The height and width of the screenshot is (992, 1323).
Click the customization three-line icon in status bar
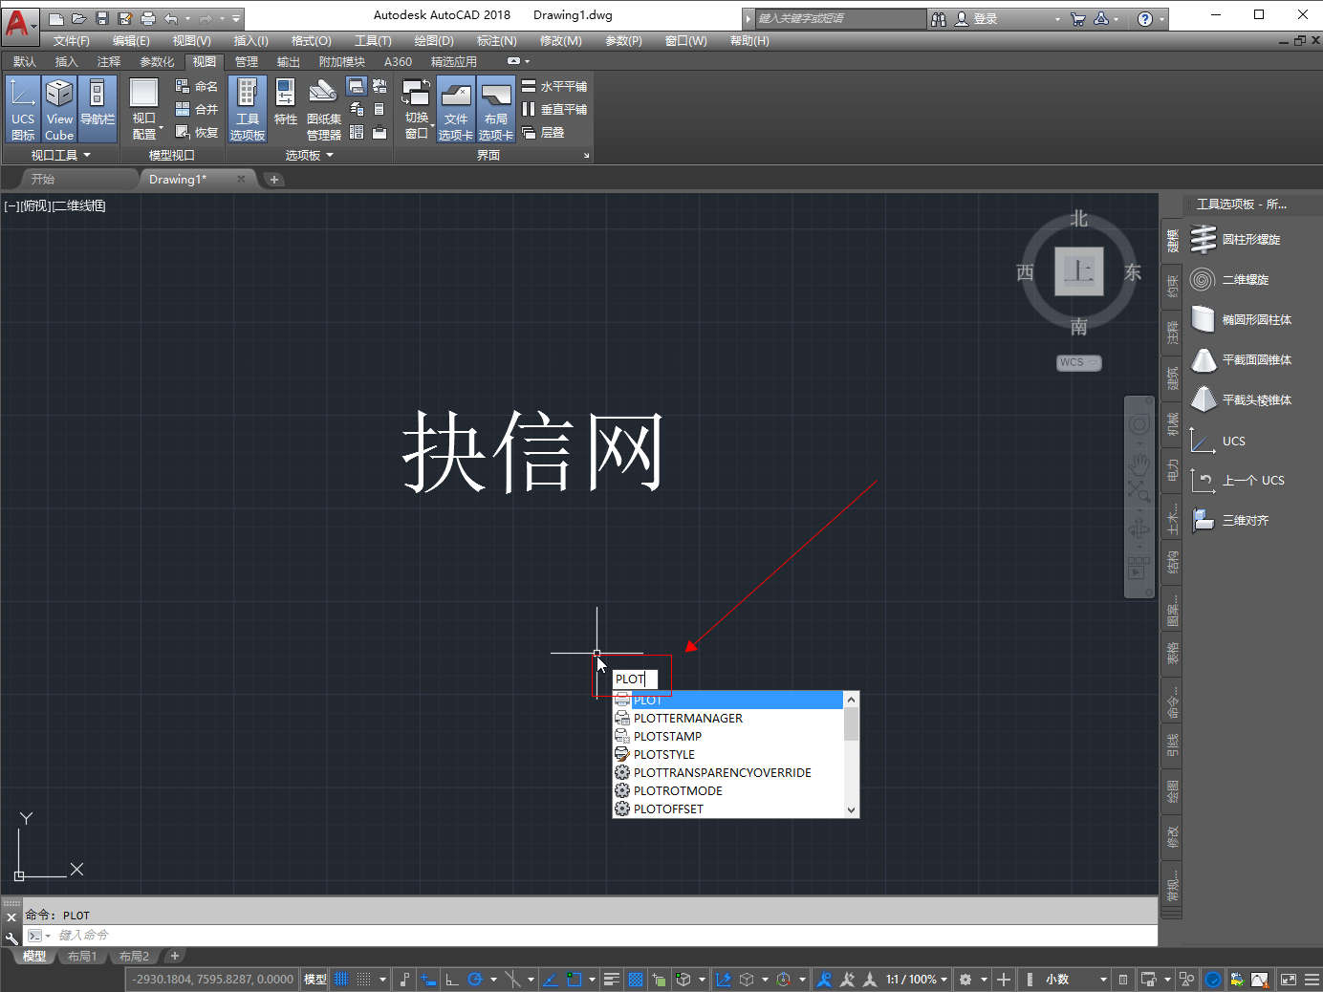coord(1312,980)
